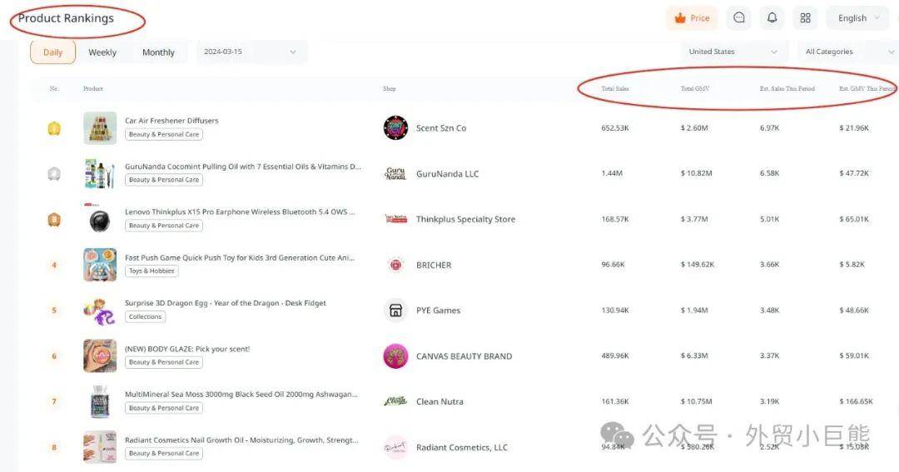
Task: Open Radiant Cosmetics, LLC shop name
Action: coord(461,447)
